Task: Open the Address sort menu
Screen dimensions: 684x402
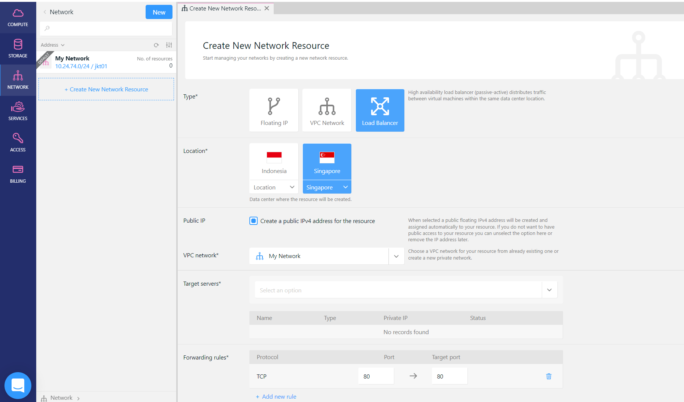Action: 53,45
